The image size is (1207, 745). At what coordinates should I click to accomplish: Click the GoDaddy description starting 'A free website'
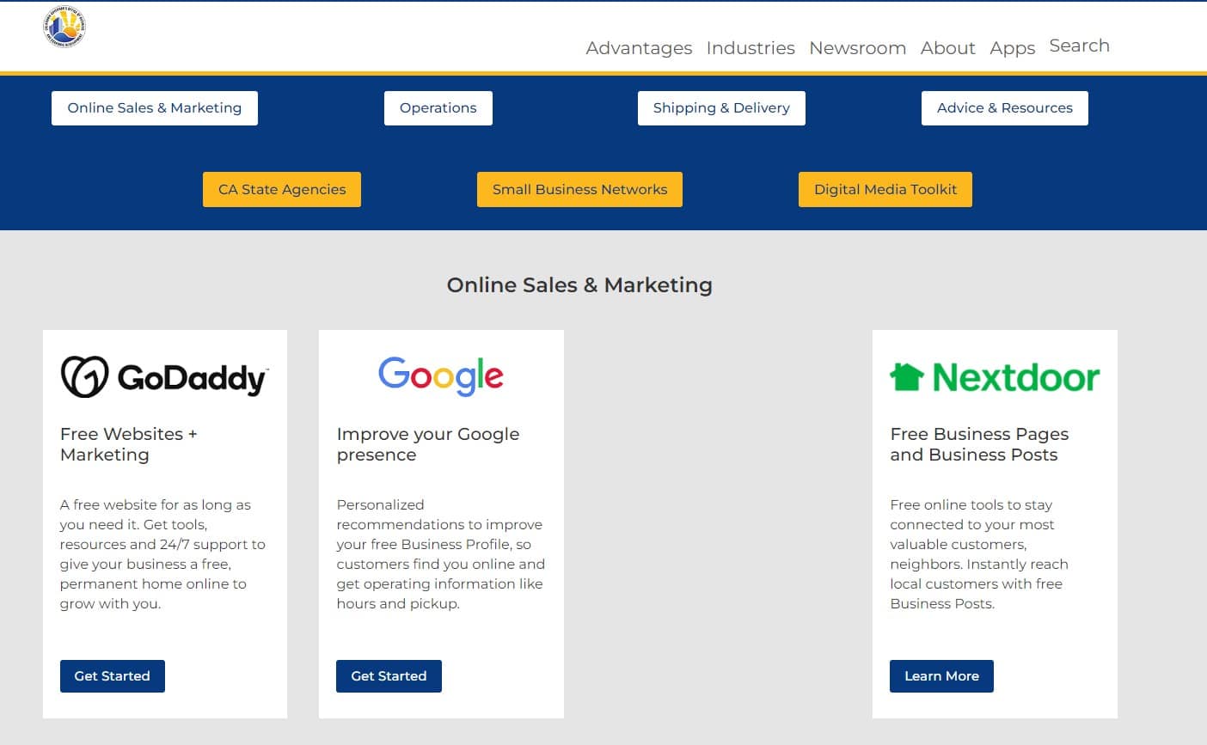(x=162, y=554)
